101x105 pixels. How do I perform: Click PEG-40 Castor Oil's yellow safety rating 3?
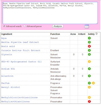click(89, 62)
